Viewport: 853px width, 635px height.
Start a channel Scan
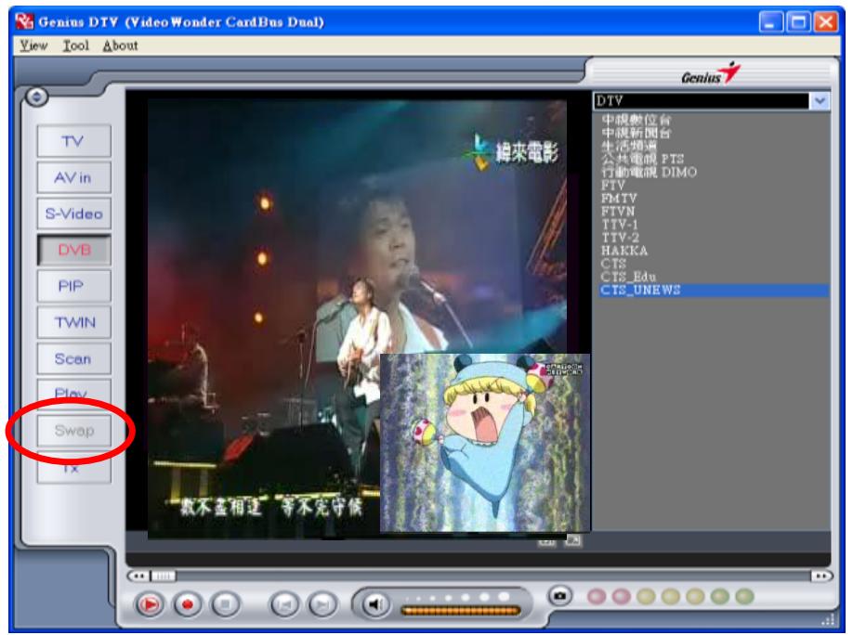74,359
